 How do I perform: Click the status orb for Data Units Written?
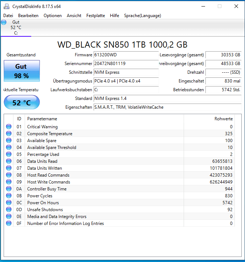tap(9, 168)
